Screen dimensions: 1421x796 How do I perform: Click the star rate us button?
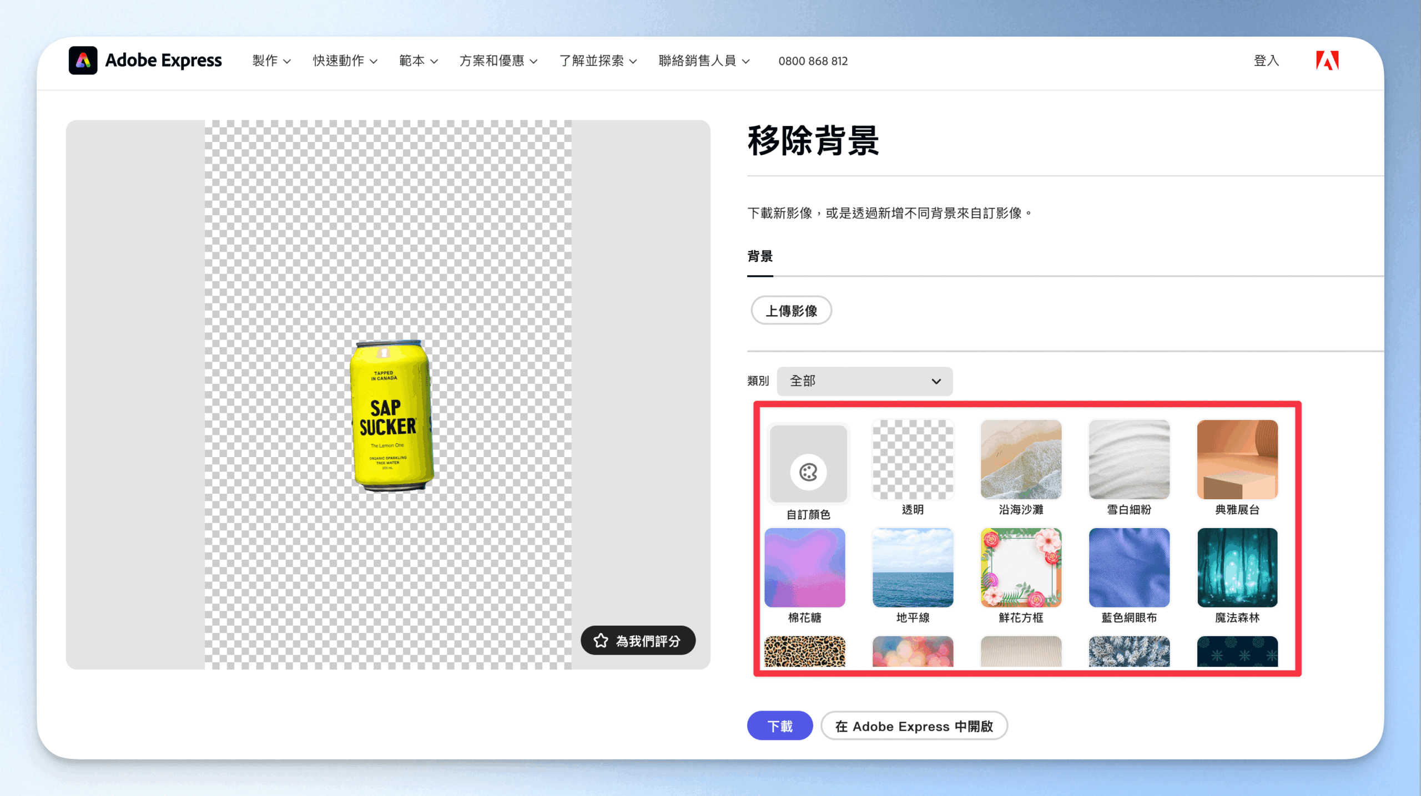point(638,641)
